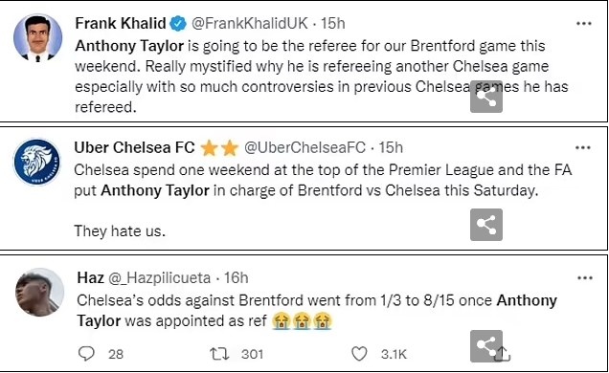Open more options on Haz's tweet
This screenshot has height=373, width=609.
[585, 278]
